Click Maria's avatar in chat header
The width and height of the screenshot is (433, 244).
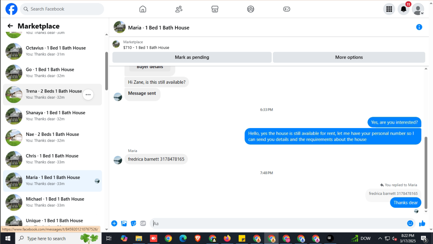click(x=120, y=27)
